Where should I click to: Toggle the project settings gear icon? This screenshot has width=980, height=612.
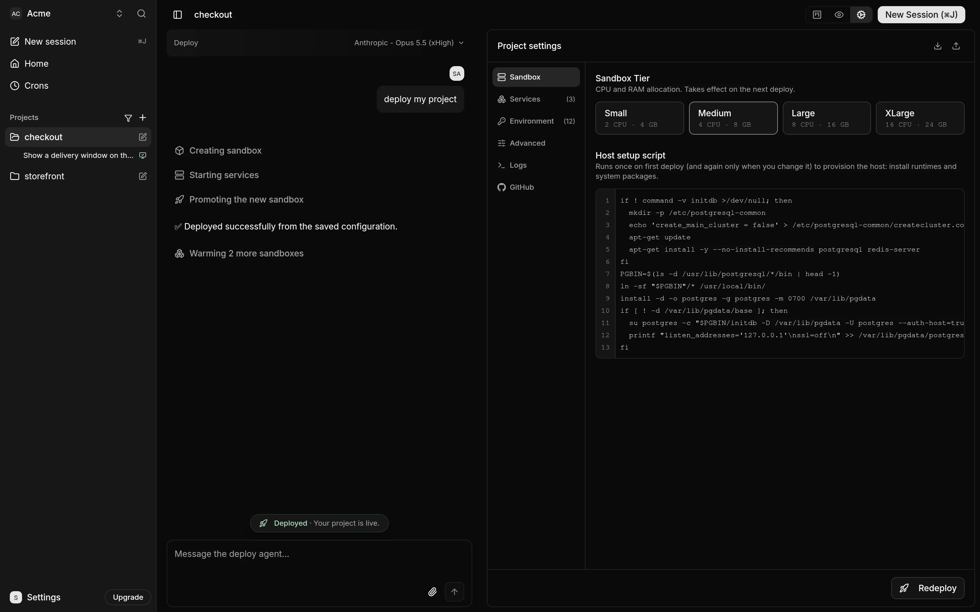click(x=861, y=15)
